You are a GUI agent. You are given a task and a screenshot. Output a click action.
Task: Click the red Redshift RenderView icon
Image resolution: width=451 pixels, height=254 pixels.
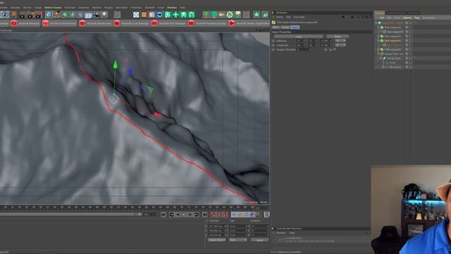(x=82, y=23)
